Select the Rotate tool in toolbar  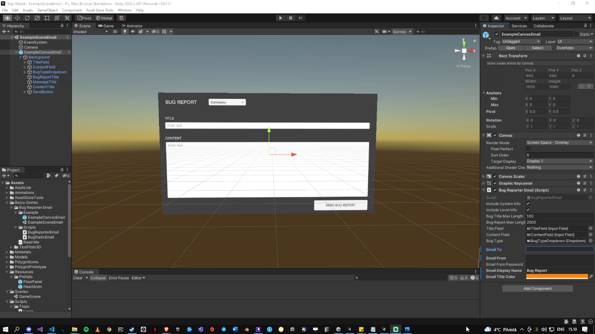click(x=27, y=18)
